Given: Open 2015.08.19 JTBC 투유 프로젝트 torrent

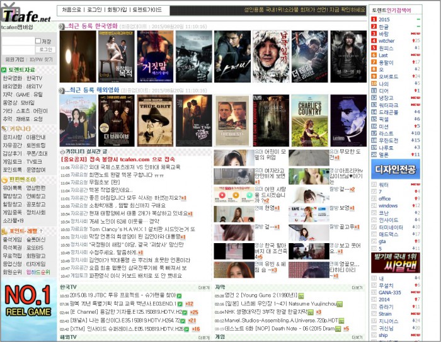Looking at the screenshot, I should coord(123,295).
